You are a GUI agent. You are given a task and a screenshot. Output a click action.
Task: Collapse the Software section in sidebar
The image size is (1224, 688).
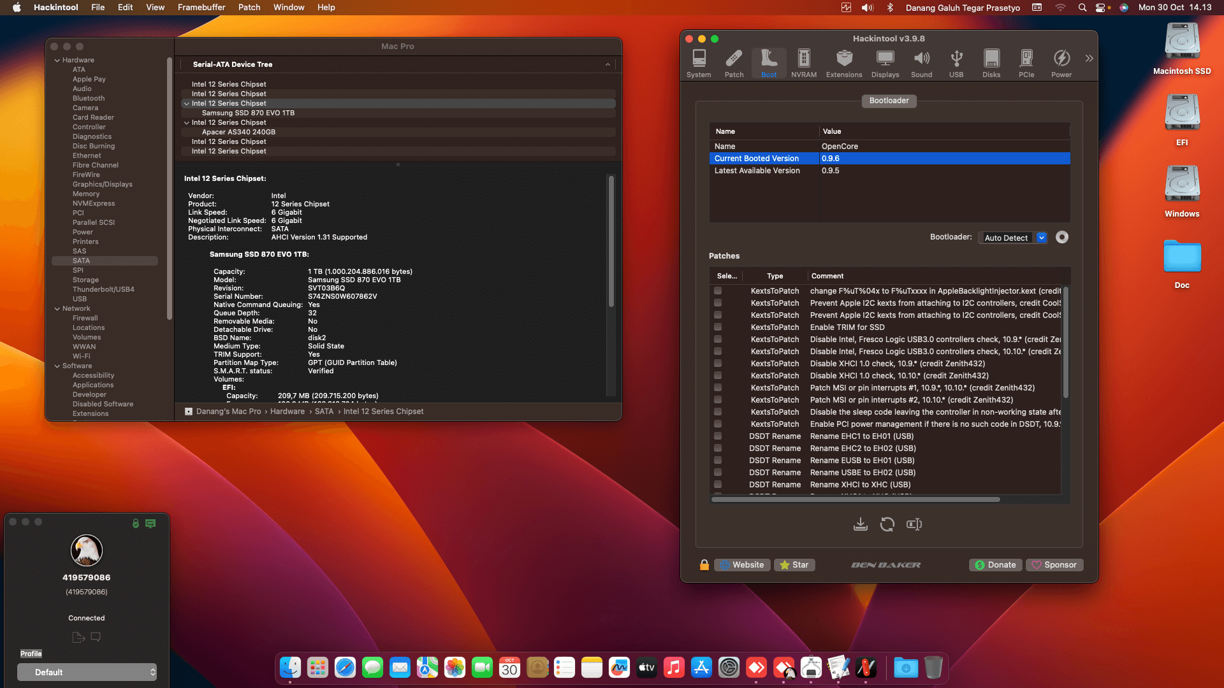(57, 366)
